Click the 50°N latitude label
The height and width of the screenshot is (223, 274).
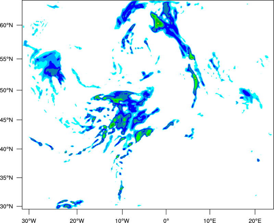(x=7, y=90)
